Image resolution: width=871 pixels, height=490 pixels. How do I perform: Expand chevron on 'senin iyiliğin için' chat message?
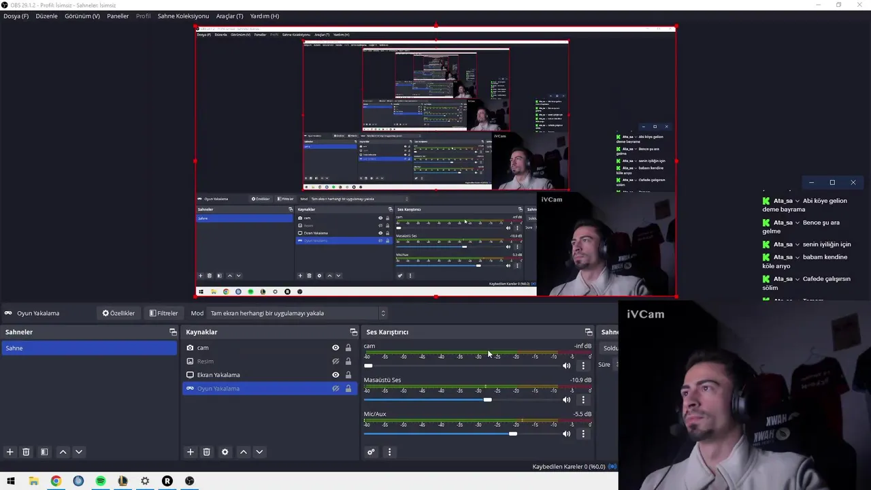click(797, 244)
